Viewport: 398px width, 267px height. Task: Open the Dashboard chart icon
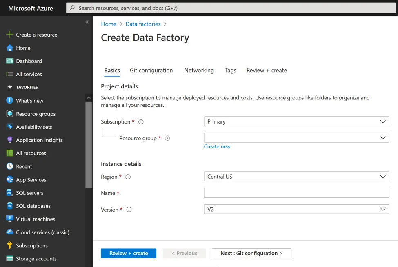pyautogui.click(x=10, y=61)
